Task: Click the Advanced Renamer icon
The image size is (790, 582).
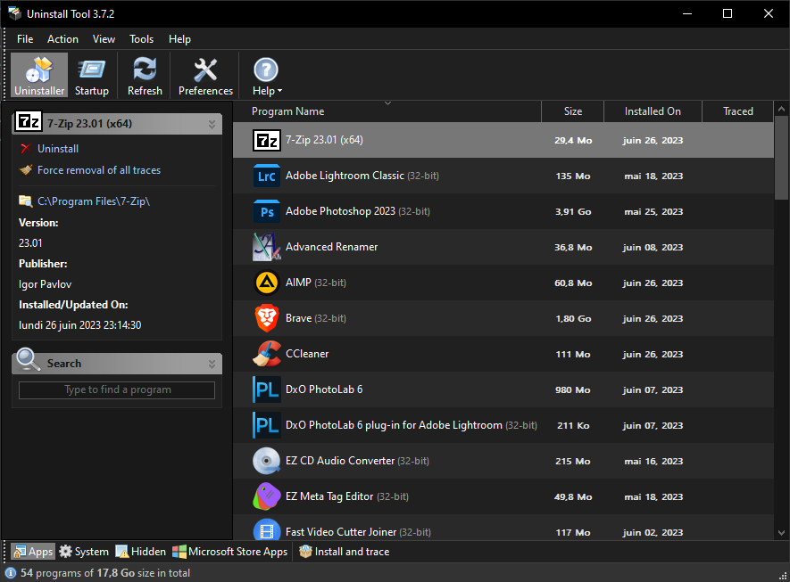Action: click(267, 247)
